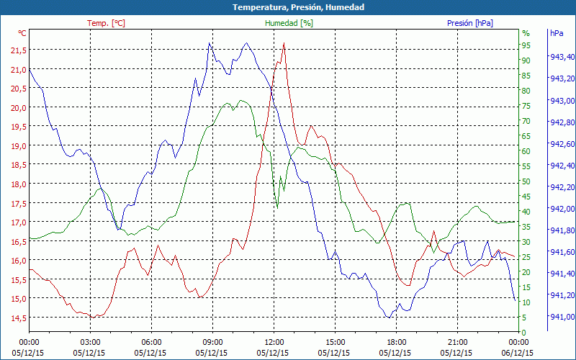Click temperature axis value '15,5'
576x360 pixels.
(19, 279)
